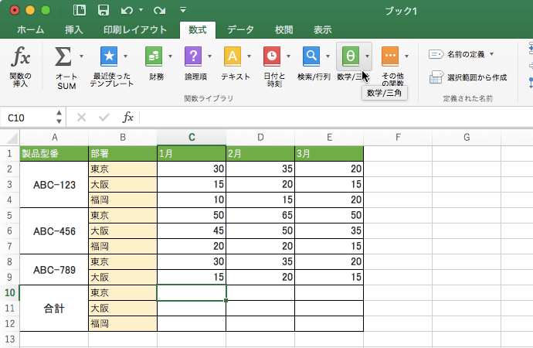
Task: Switch to the Insert (挿入) tab
Action: click(x=73, y=30)
